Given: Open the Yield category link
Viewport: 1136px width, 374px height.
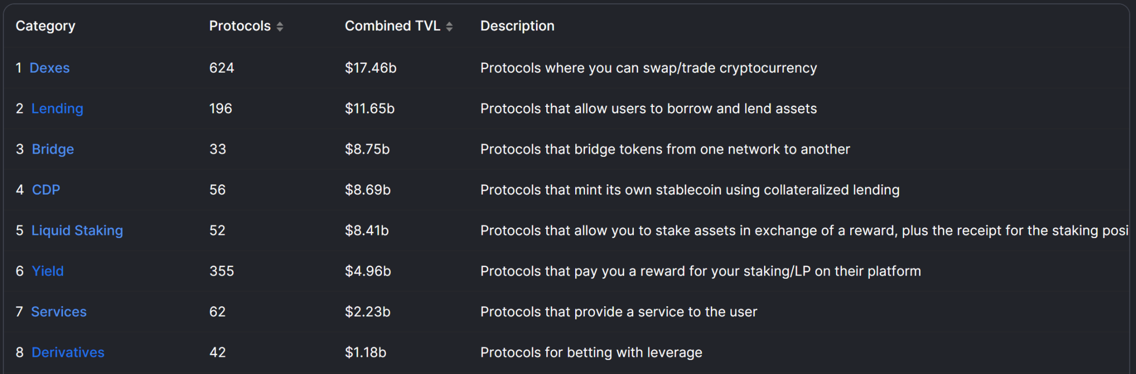Looking at the screenshot, I should point(47,271).
